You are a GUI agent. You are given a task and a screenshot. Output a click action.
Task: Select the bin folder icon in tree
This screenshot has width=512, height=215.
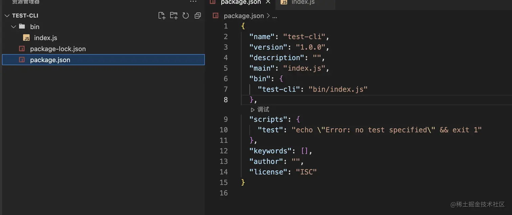(x=22, y=26)
